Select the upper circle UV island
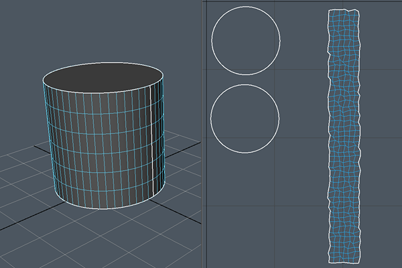This screenshot has height=268, width=402. (x=245, y=40)
